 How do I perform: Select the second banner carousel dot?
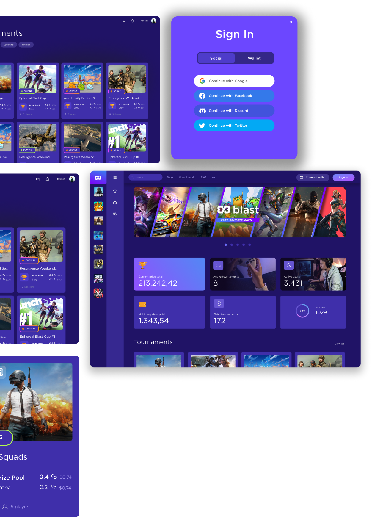232,245
